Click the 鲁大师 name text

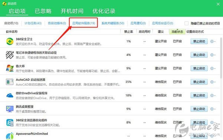[20, 66]
